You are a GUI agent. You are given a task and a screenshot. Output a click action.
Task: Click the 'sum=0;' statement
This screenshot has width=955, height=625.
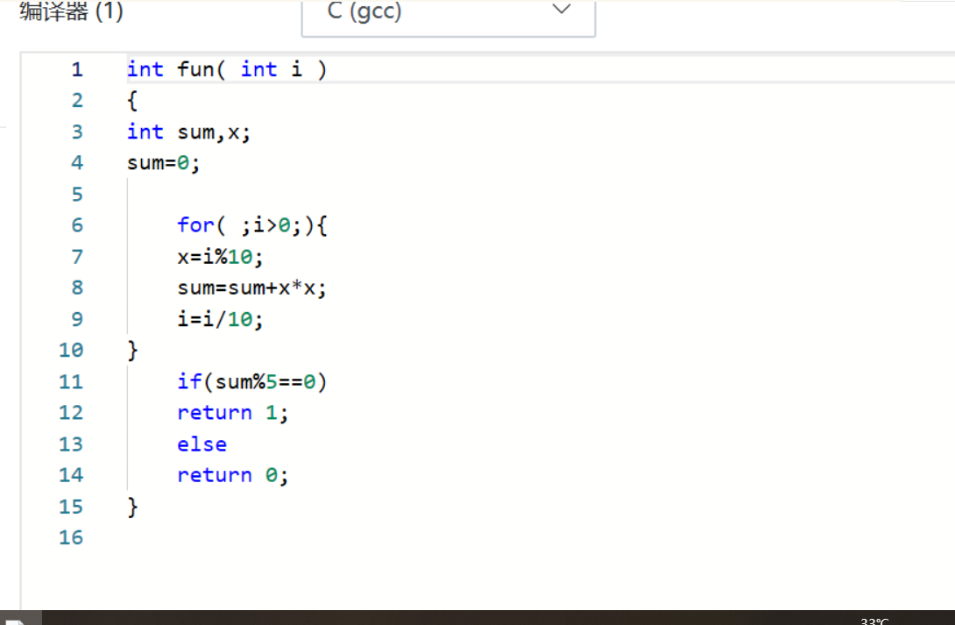(x=163, y=163)
